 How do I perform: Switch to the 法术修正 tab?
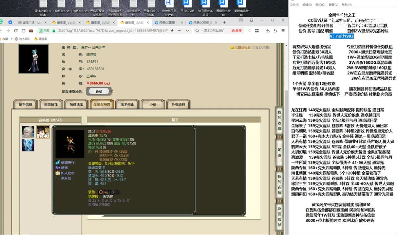click(127, 104)
